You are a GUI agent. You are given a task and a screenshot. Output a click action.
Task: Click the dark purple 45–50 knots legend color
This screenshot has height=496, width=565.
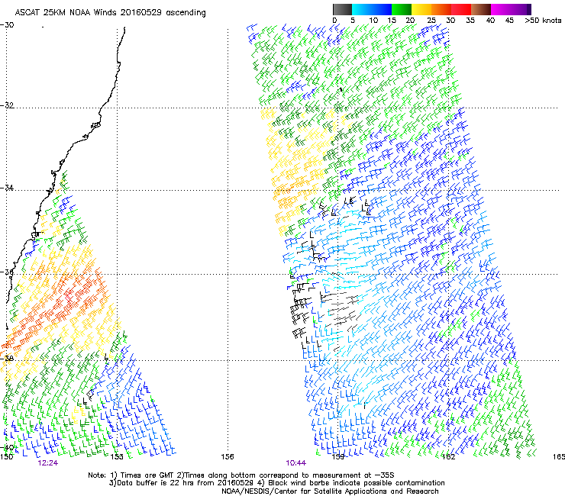tap(521, 9)
